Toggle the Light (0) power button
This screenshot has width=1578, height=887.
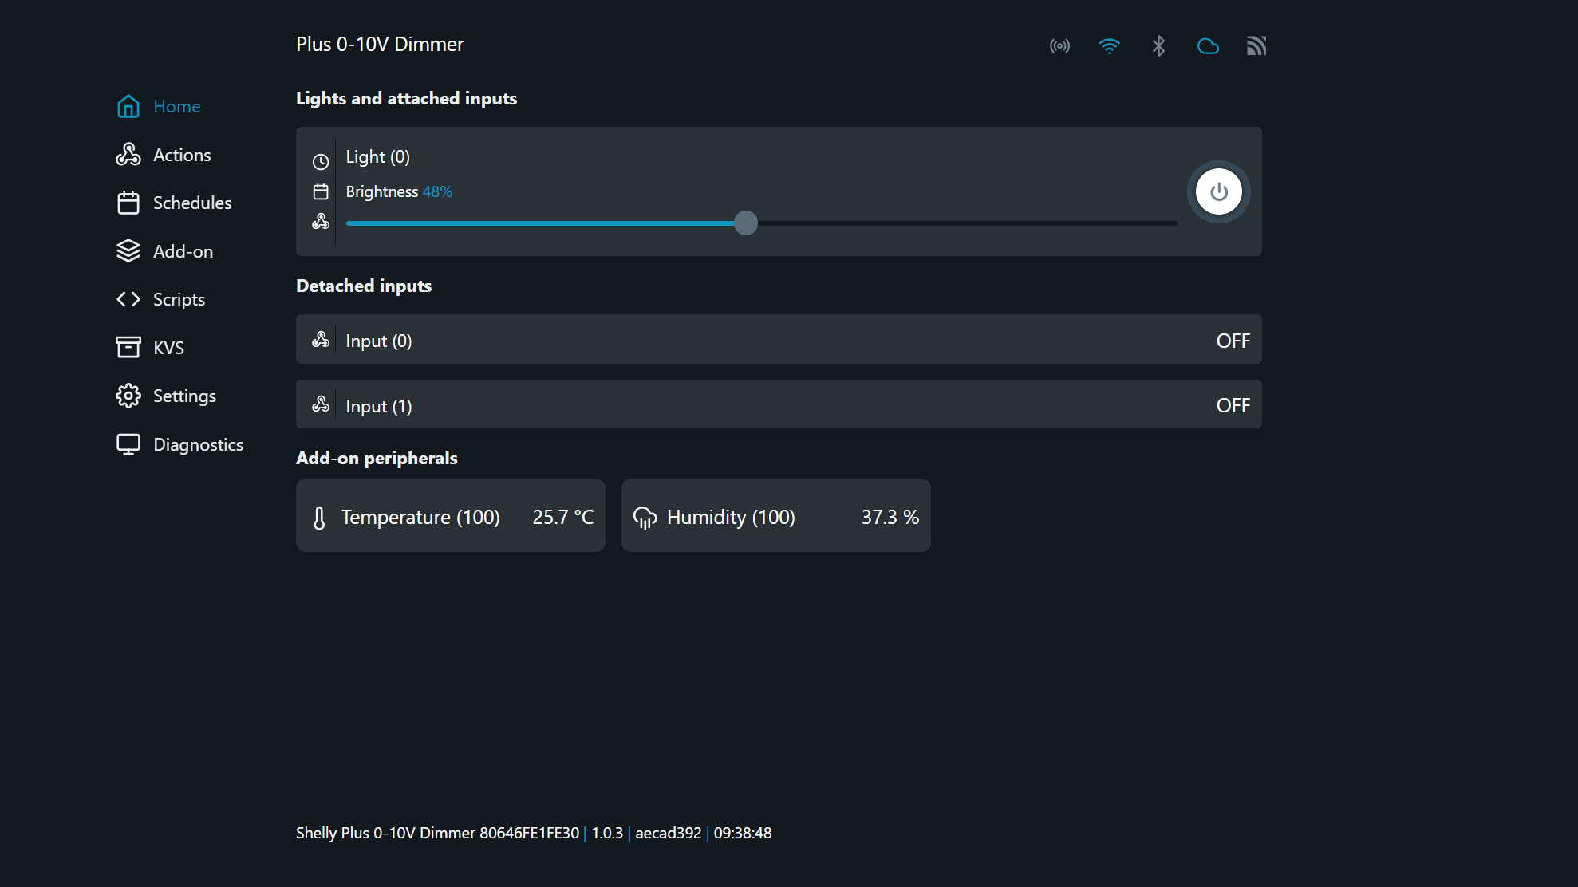[1218, 191]
